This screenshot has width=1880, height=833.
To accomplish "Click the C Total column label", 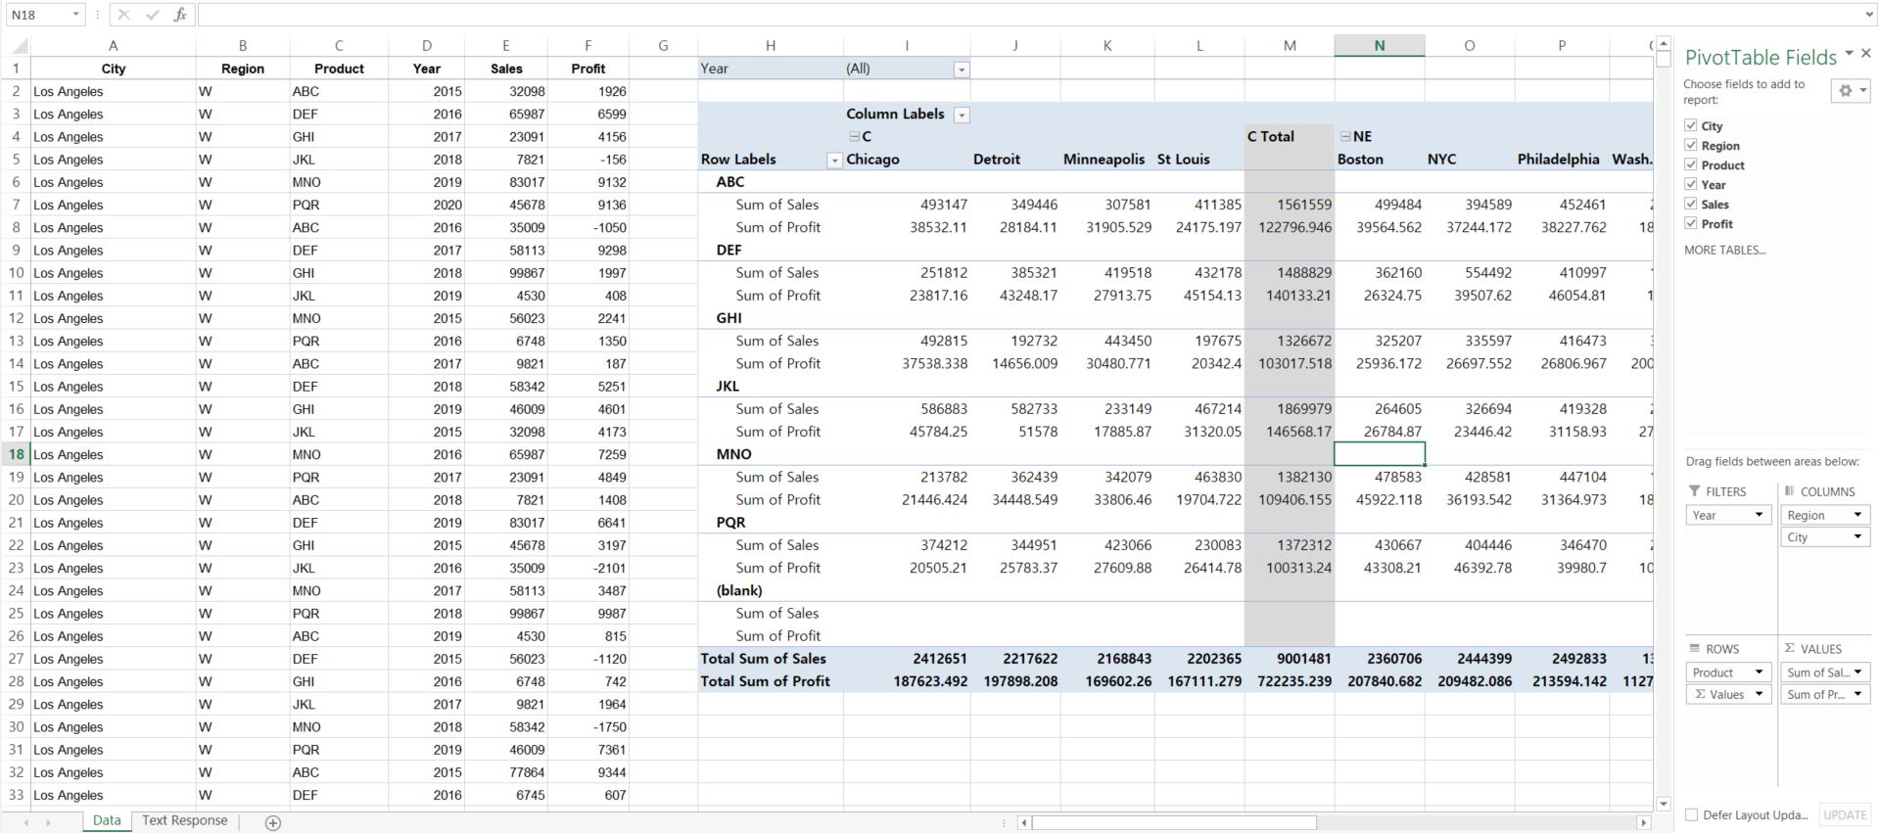I will (1270, 137).
